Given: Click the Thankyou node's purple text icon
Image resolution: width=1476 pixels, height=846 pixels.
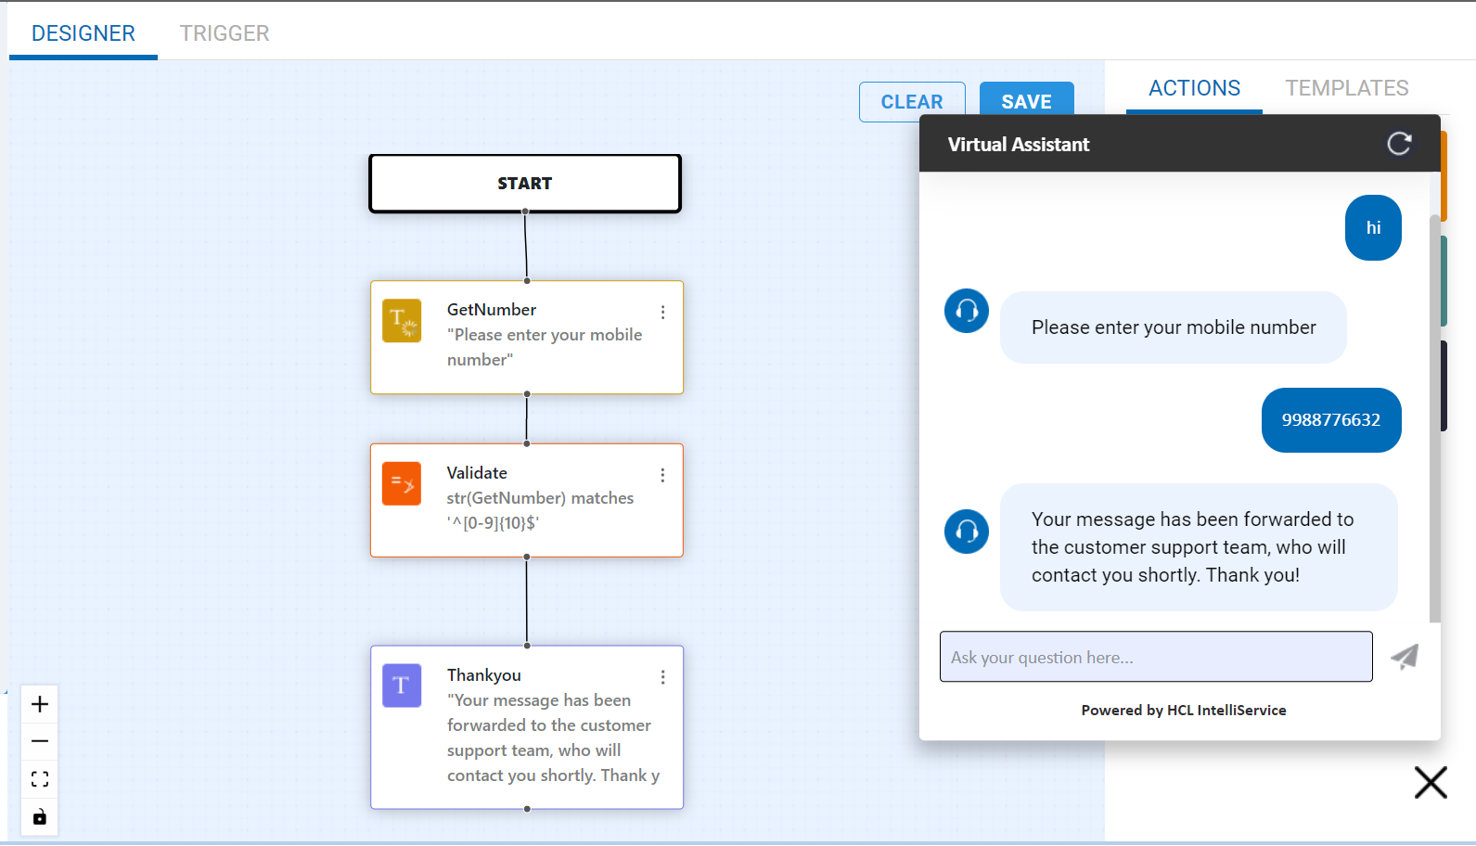Looking at the screenshot, I should pos(402,686).
